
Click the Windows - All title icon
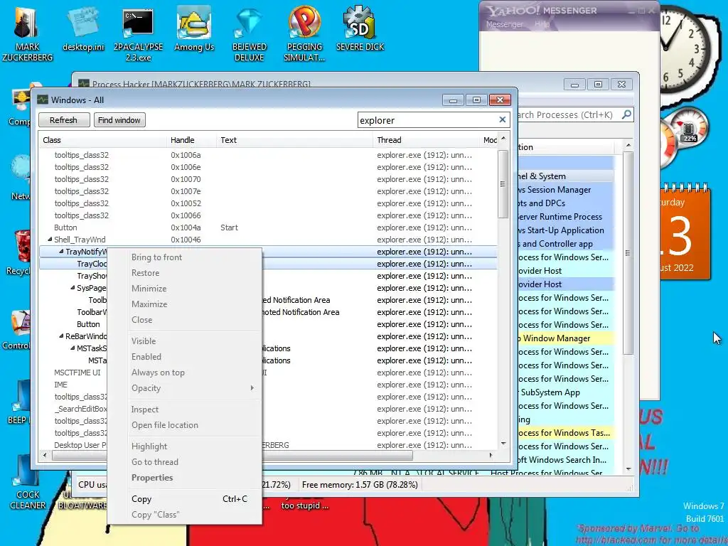(43, 100)
